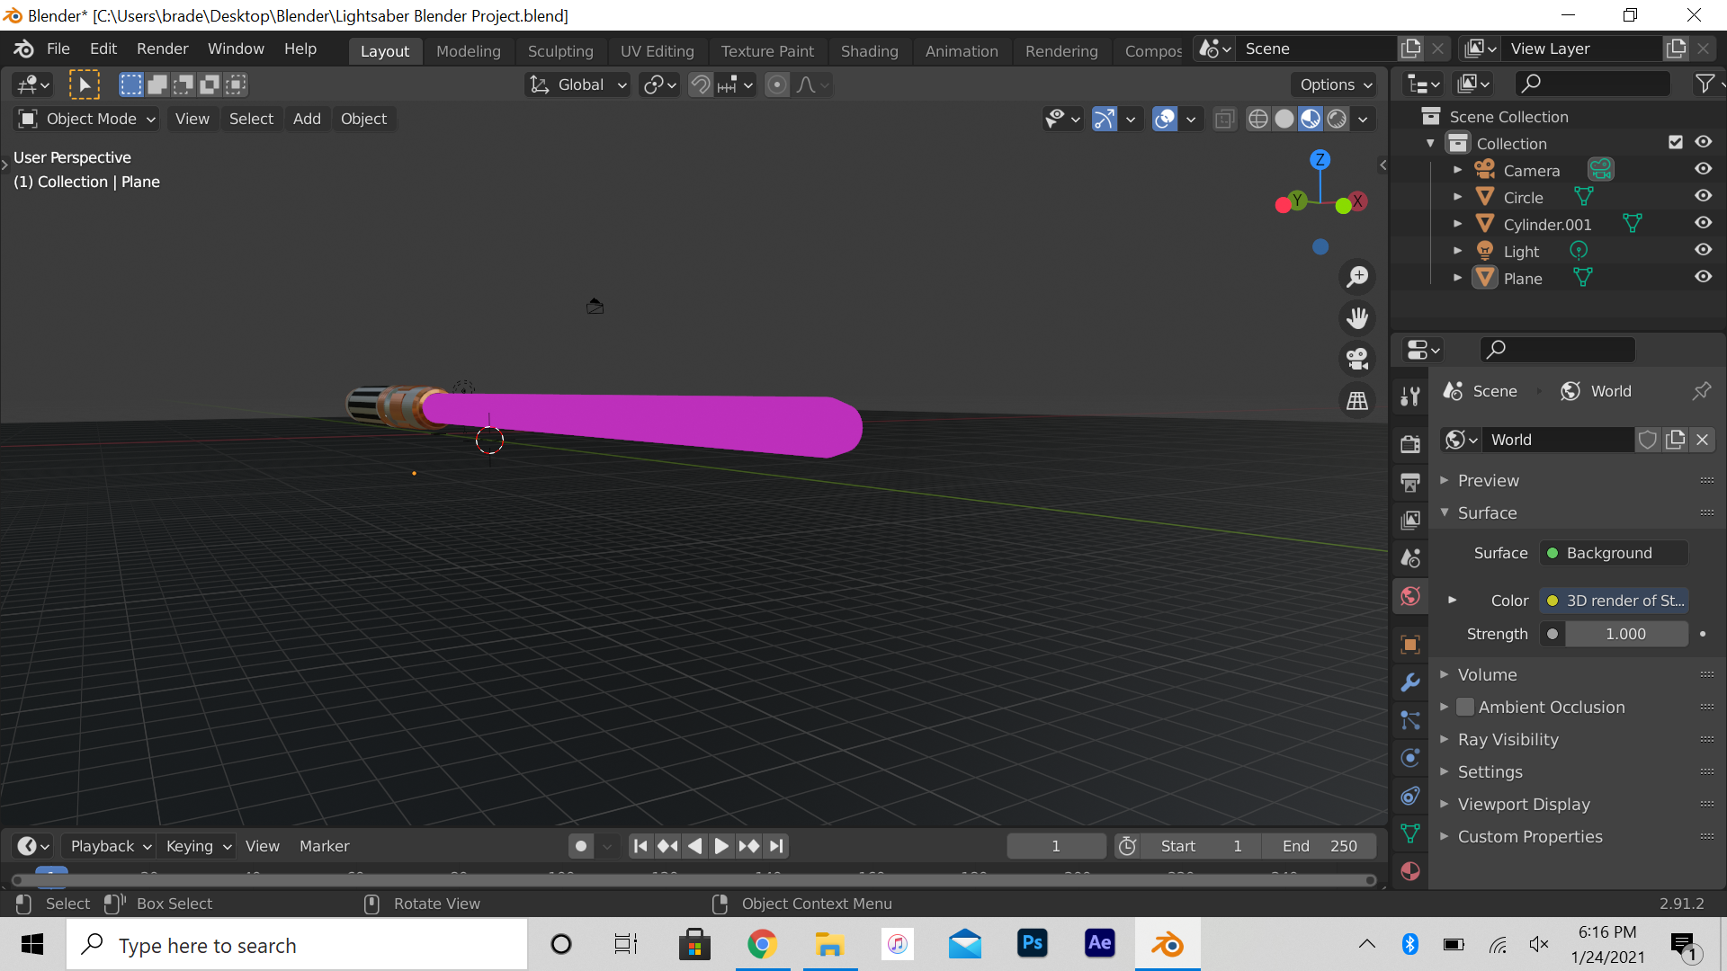
Task: Open the World properties tab icon
Action: click(1410, 596)
